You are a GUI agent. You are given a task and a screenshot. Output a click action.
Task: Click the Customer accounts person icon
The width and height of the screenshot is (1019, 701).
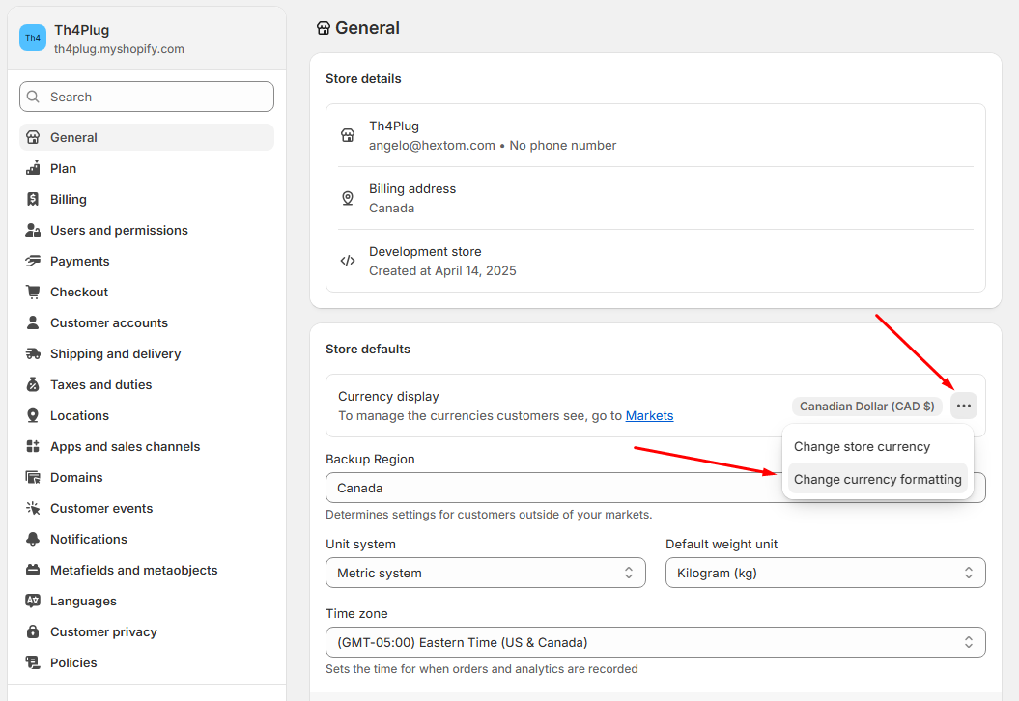(x=33, y=322)
